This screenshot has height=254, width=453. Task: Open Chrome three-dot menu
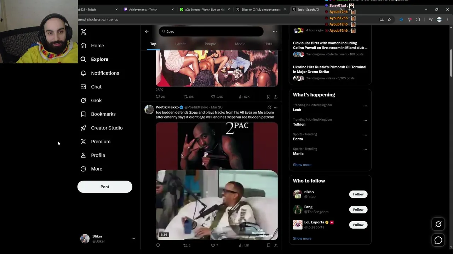pyautogui.click(x=448, y=19)
